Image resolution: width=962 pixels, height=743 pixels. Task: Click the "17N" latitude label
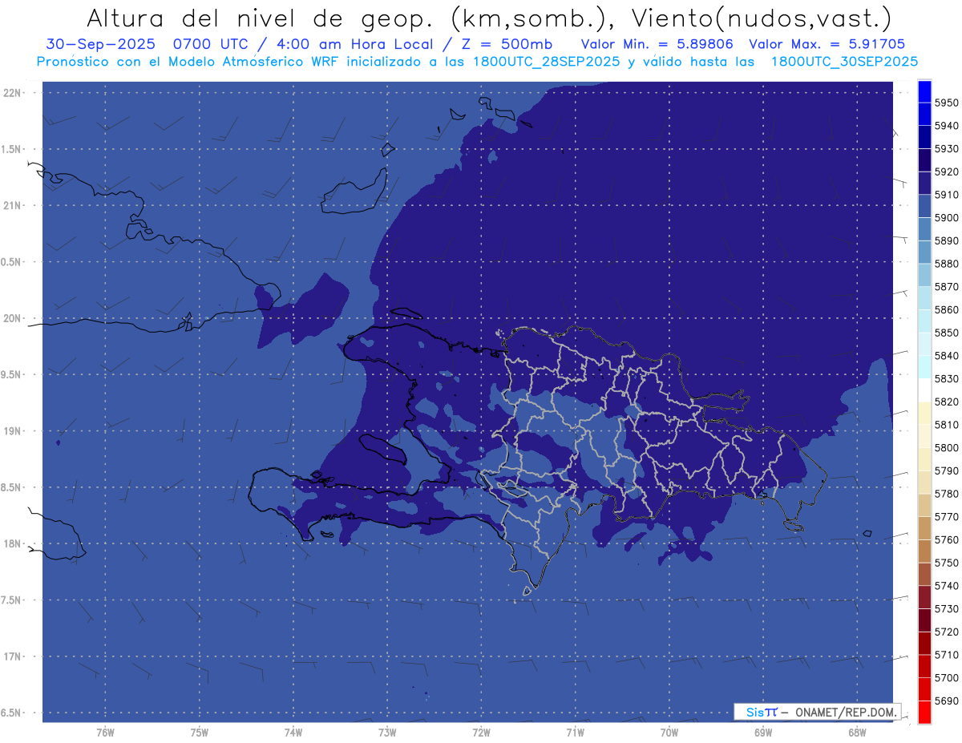12,656
